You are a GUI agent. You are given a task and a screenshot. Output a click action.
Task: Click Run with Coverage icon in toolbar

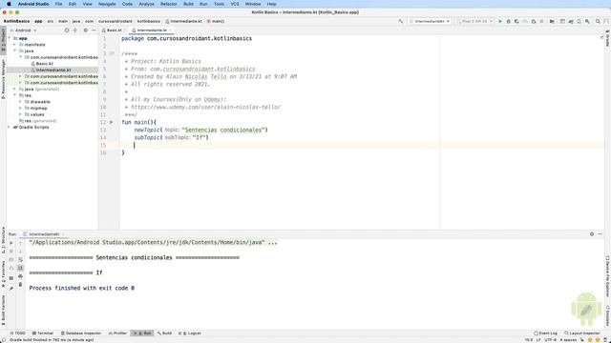516,21
